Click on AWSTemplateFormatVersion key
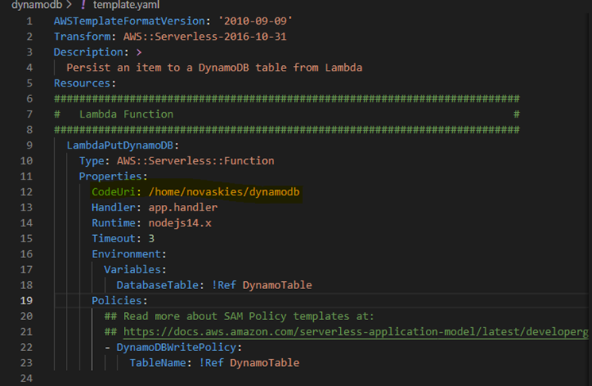Image resolution: width=592 pixels, height=386 pixels. [x=130, y=21]
